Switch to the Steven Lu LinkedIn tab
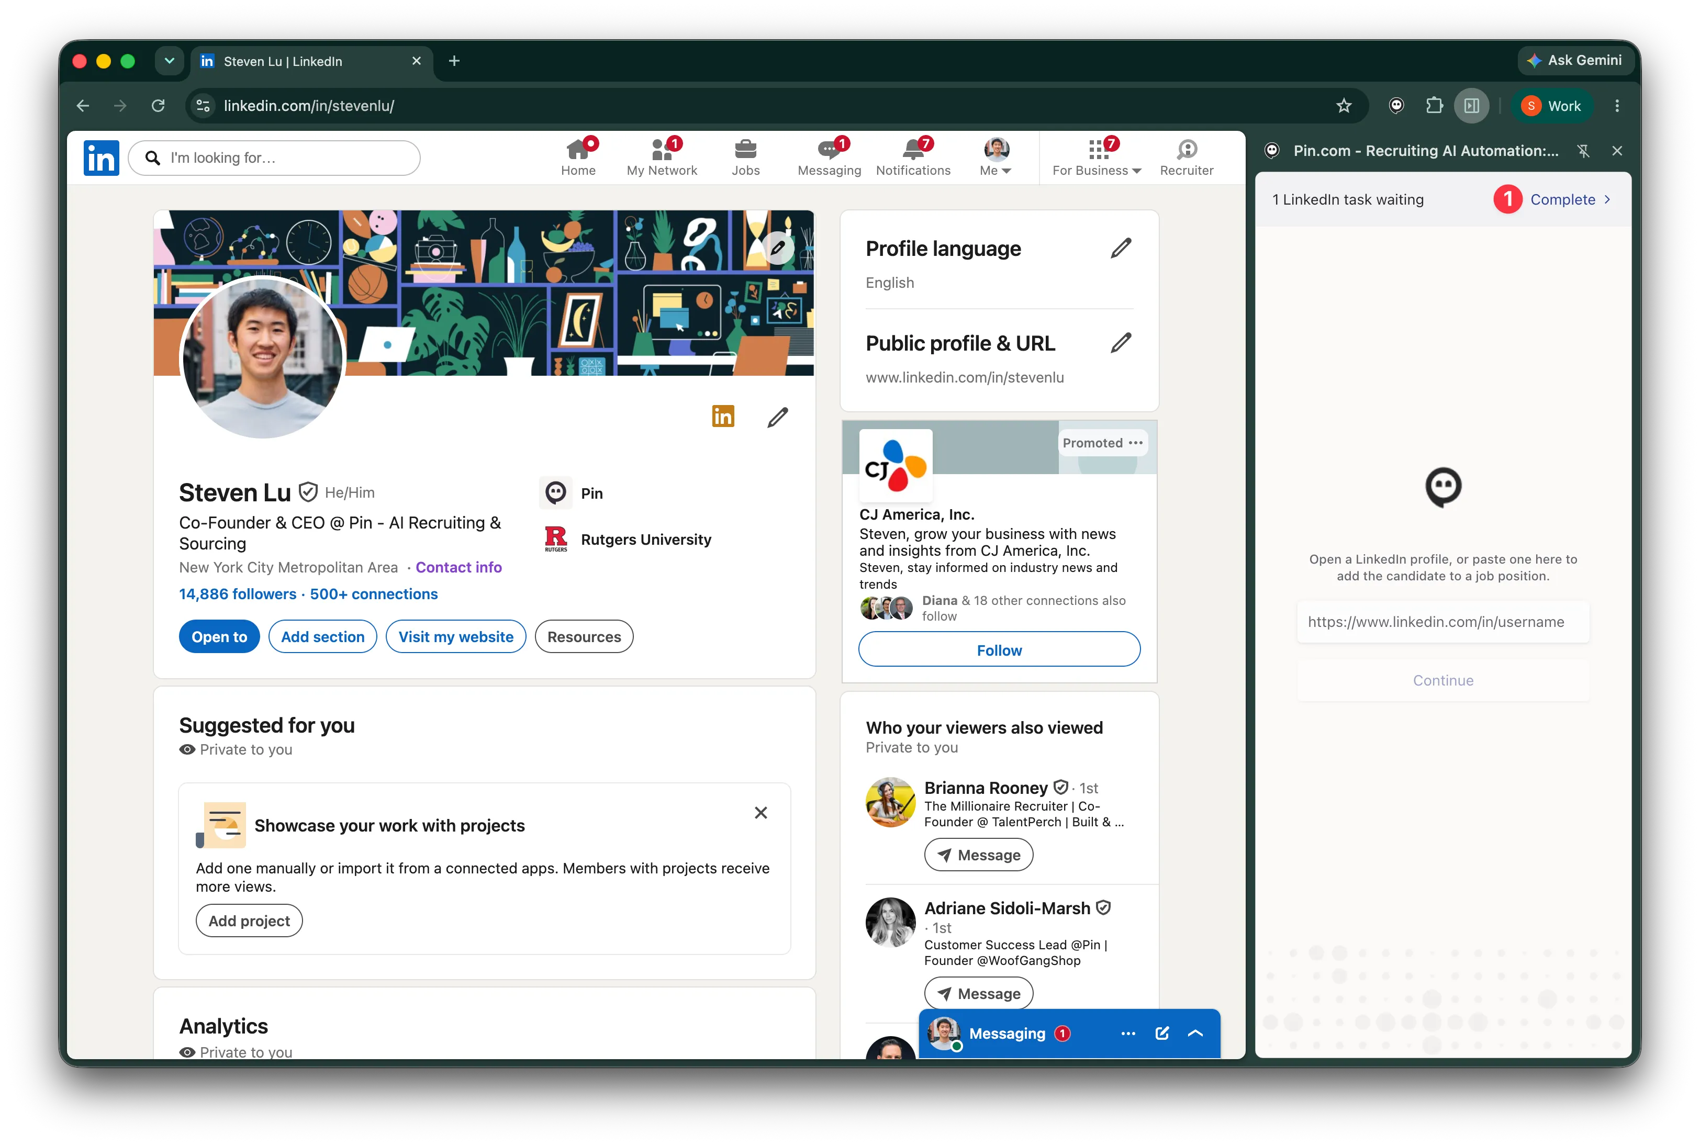This screenshot has width=1700, height=1145. click(x=312, y=61)
